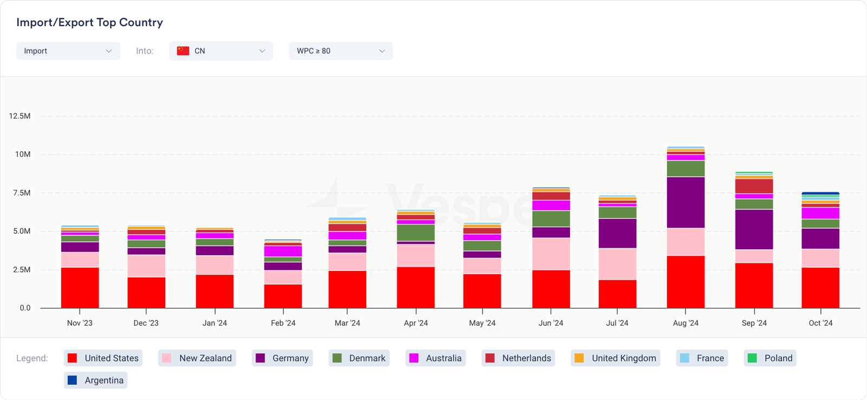Click the Denmark green legend swatch
The height and width of the screenshot is (400, 867).
tap(337, 358)
